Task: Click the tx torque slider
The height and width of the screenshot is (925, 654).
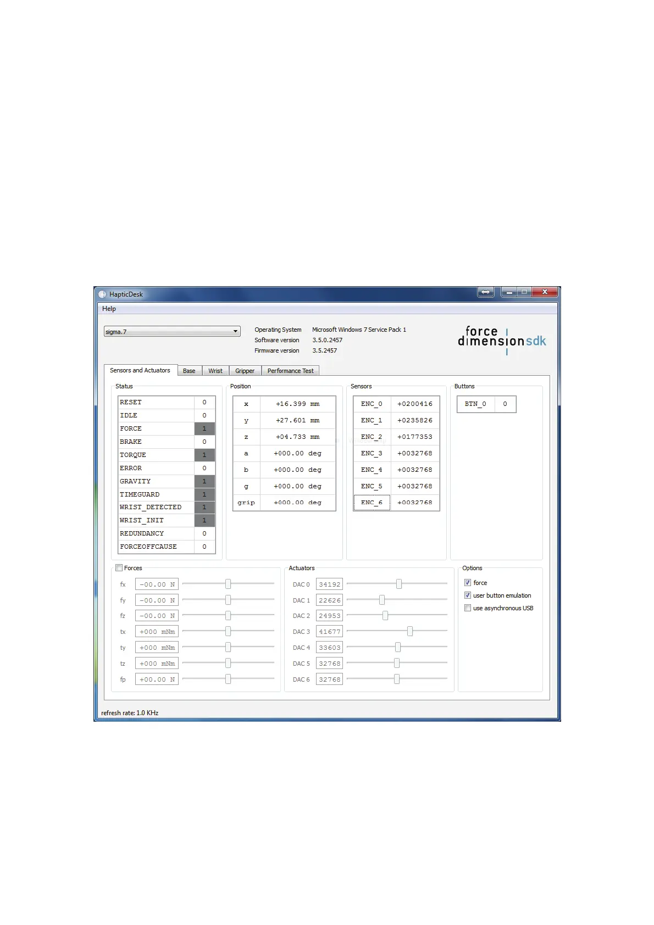Action: [x=228, y=632]
